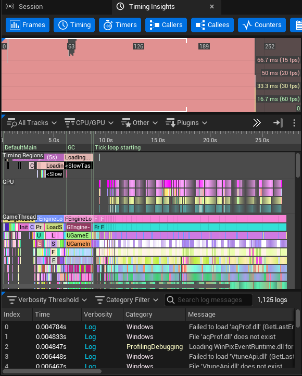Open the Callers panel
The height and width of the screenshot is (376, 302).
[x=166, y=25]
